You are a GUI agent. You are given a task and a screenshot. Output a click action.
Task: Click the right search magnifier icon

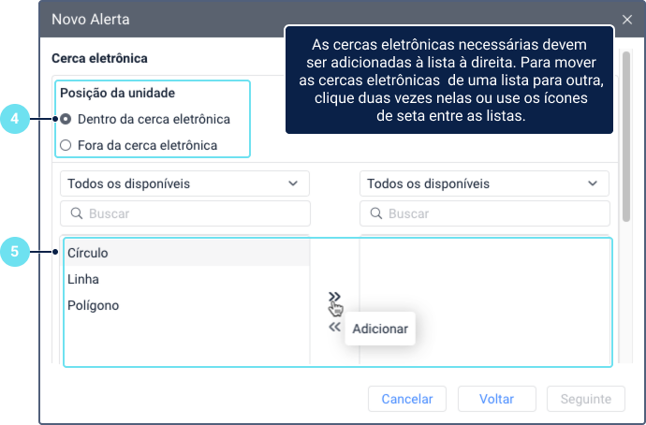click(x=375, y=213)
